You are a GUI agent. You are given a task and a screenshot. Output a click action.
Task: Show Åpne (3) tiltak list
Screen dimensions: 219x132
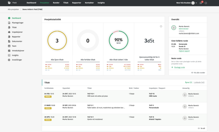188,82
